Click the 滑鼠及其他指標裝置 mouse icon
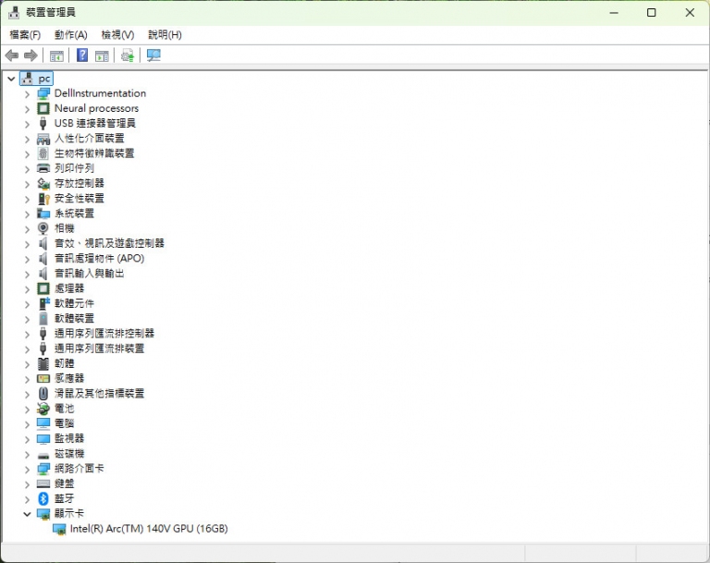 43,394
